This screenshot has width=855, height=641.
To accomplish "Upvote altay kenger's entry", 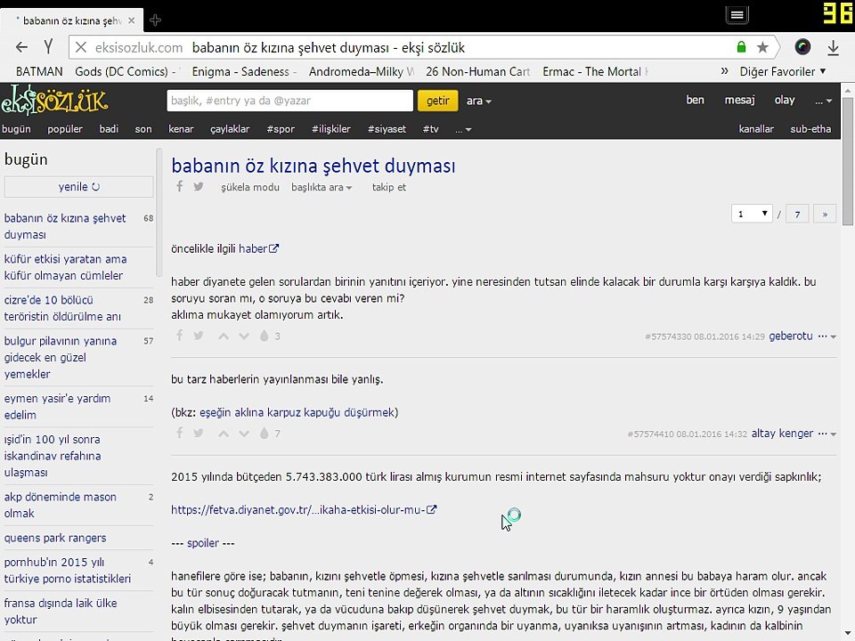I will pos(223,434).
